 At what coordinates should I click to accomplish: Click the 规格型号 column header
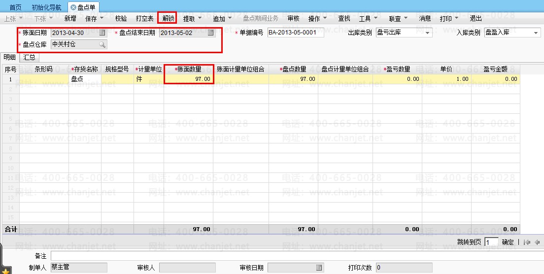pos(118,69)
